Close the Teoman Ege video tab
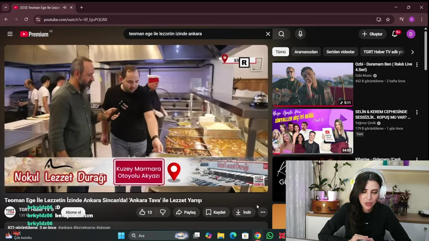This screenshot has height=241, width=429. click(x=71, y=7)
